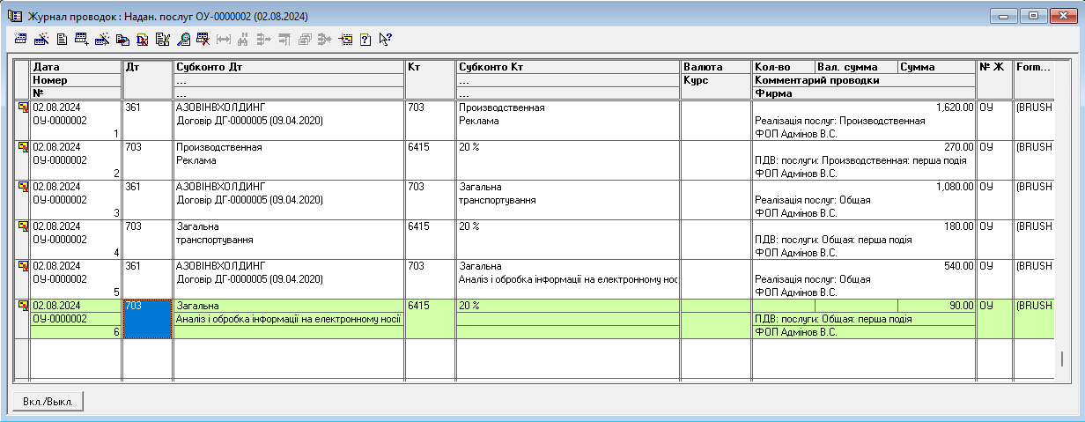Click the vertical scrollbar thumb on right
The image size is (1085, 422).
(x=1061, y=359)
